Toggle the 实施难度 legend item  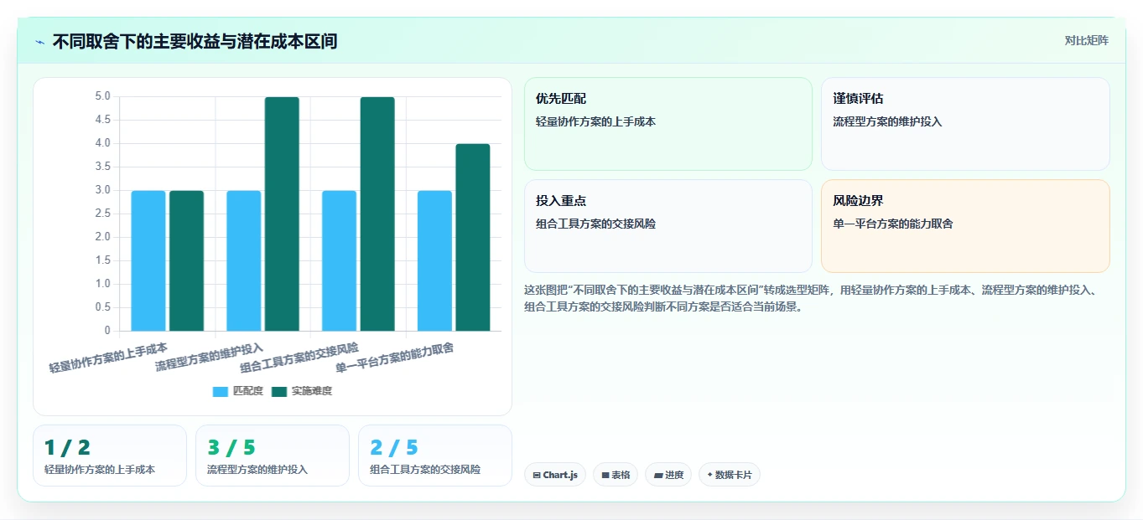(x=301, y=391)
